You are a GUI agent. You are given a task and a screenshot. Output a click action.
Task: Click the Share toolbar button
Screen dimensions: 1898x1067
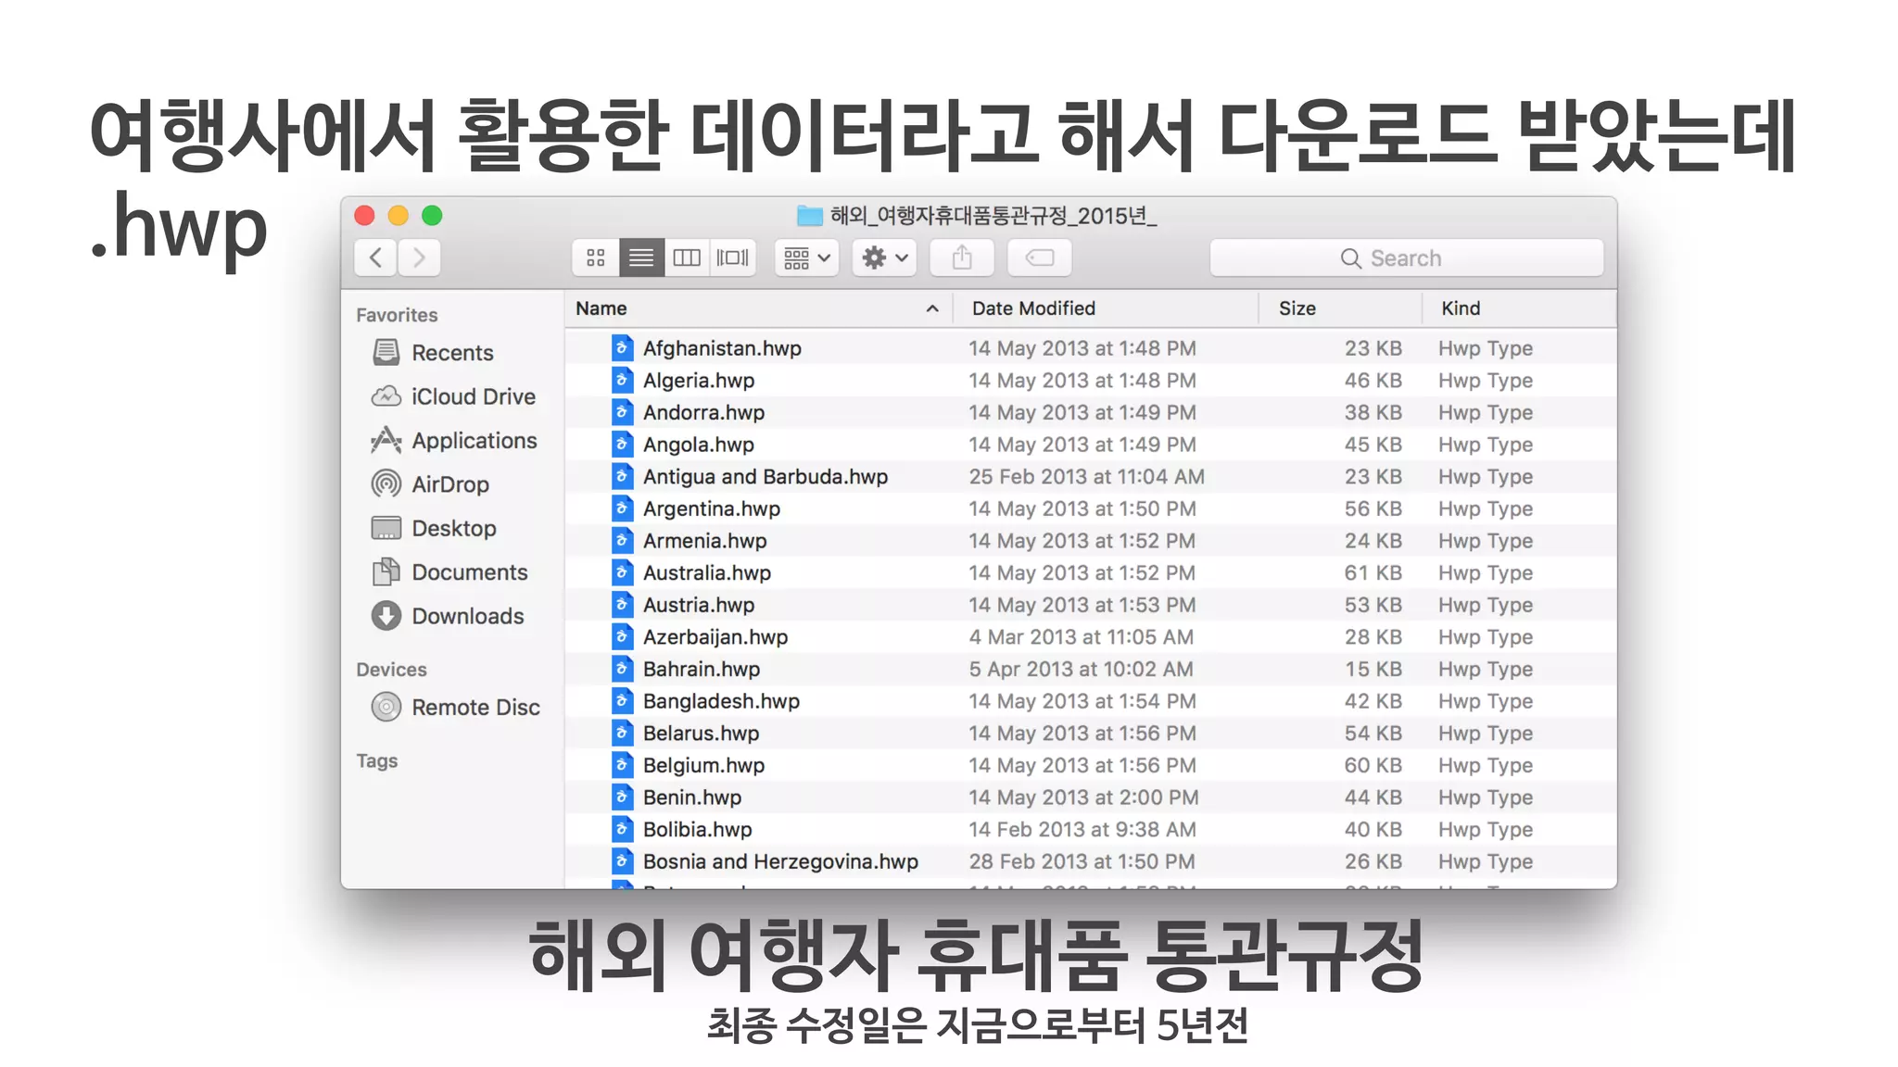tap(962, 257)
